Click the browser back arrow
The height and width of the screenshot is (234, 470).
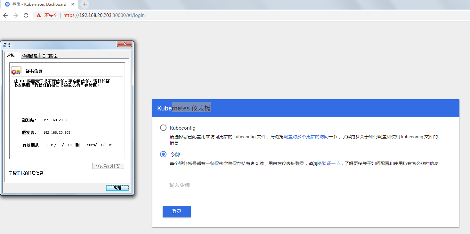tap(5, 15)
